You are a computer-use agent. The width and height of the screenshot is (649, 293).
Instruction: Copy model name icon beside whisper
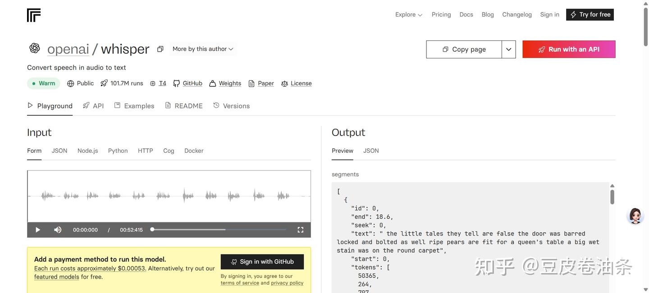160,49
